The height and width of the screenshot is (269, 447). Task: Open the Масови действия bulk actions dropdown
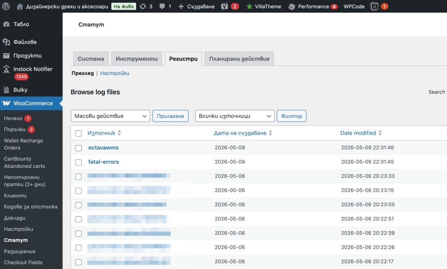click(110, 116)
